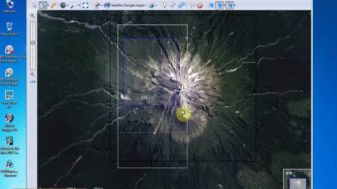Click the vertical zoom level slider

coord(33,46)
